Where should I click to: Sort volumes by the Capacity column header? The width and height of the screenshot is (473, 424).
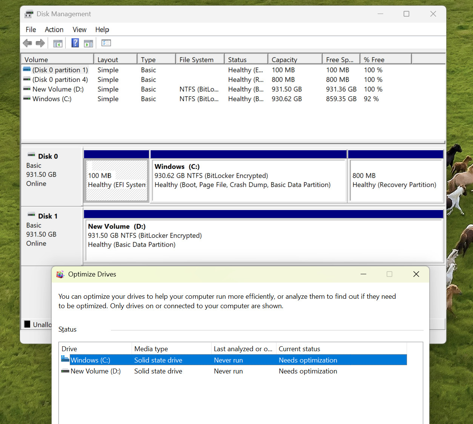[x=295, y=59]
